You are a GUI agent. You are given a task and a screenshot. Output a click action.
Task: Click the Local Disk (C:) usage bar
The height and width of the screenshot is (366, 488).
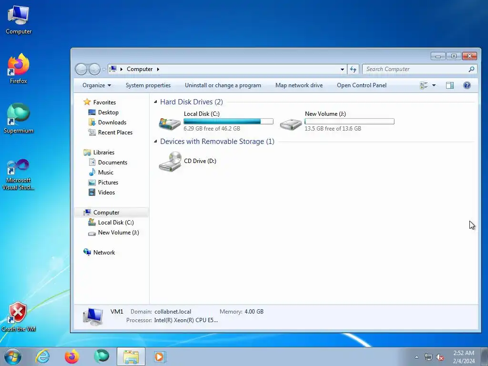[x=228, y=122]
